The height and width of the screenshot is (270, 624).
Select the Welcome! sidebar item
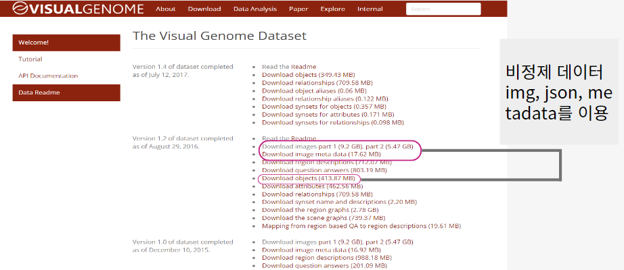coord(66,43)
